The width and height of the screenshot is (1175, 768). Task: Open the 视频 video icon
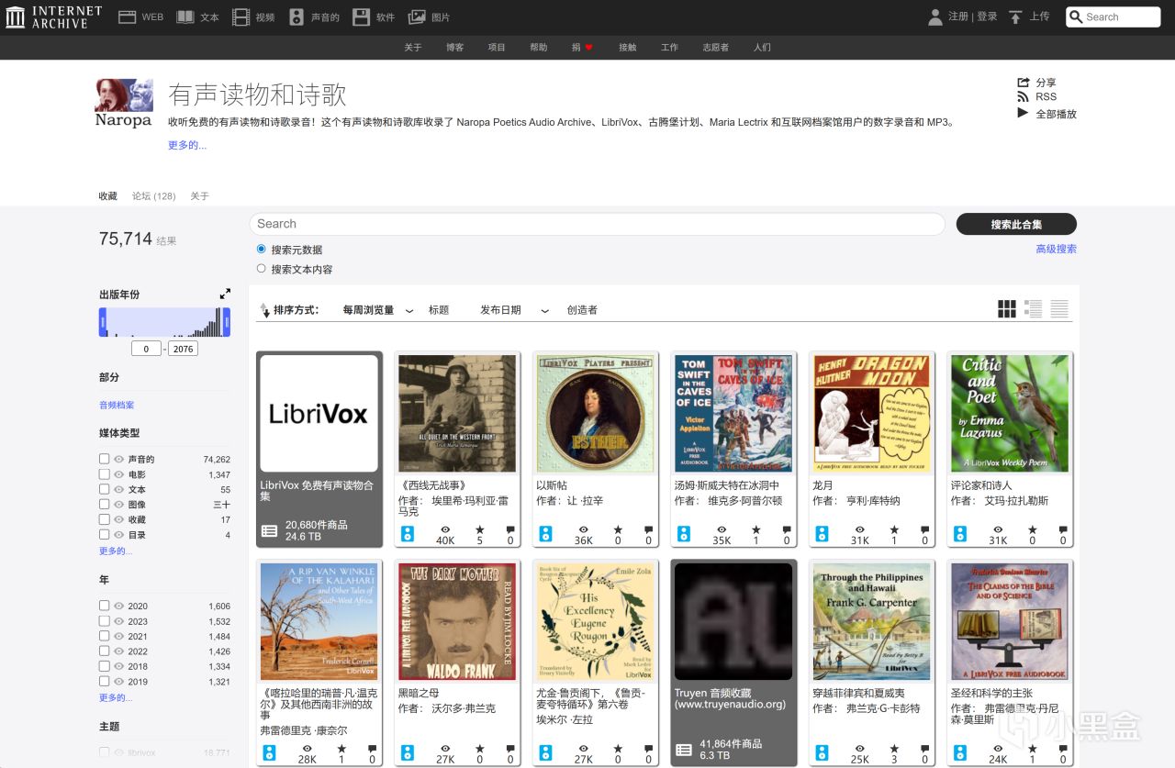241,17
